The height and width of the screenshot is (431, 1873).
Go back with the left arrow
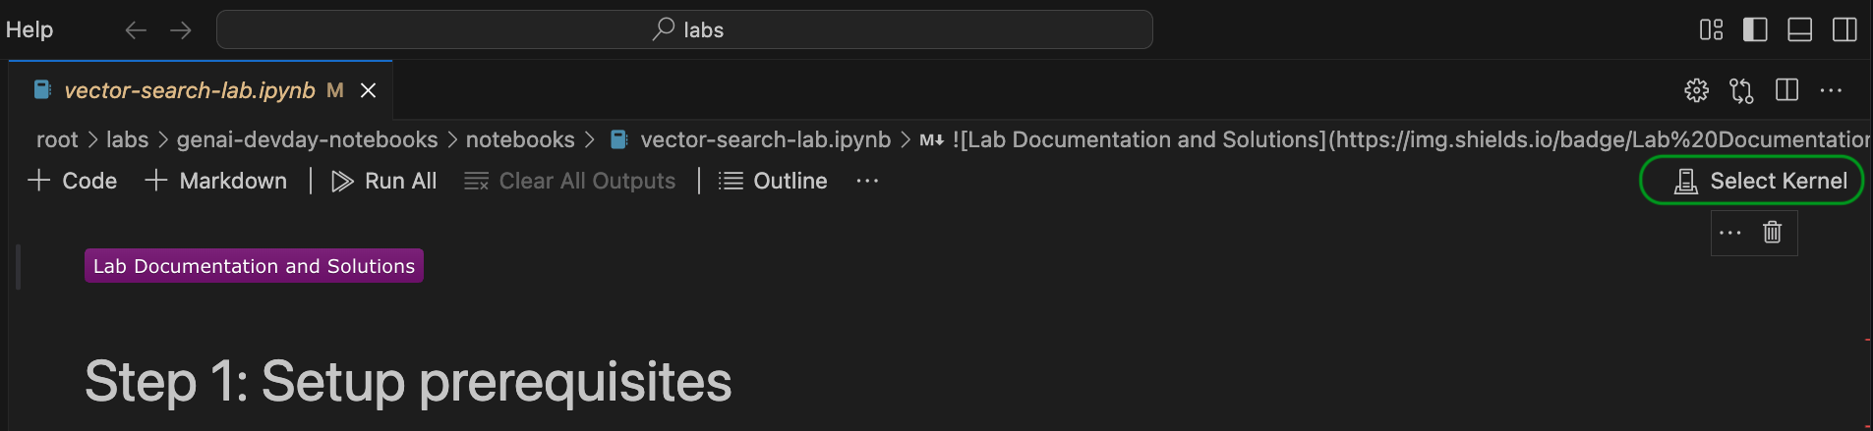(x=136, y=30)
